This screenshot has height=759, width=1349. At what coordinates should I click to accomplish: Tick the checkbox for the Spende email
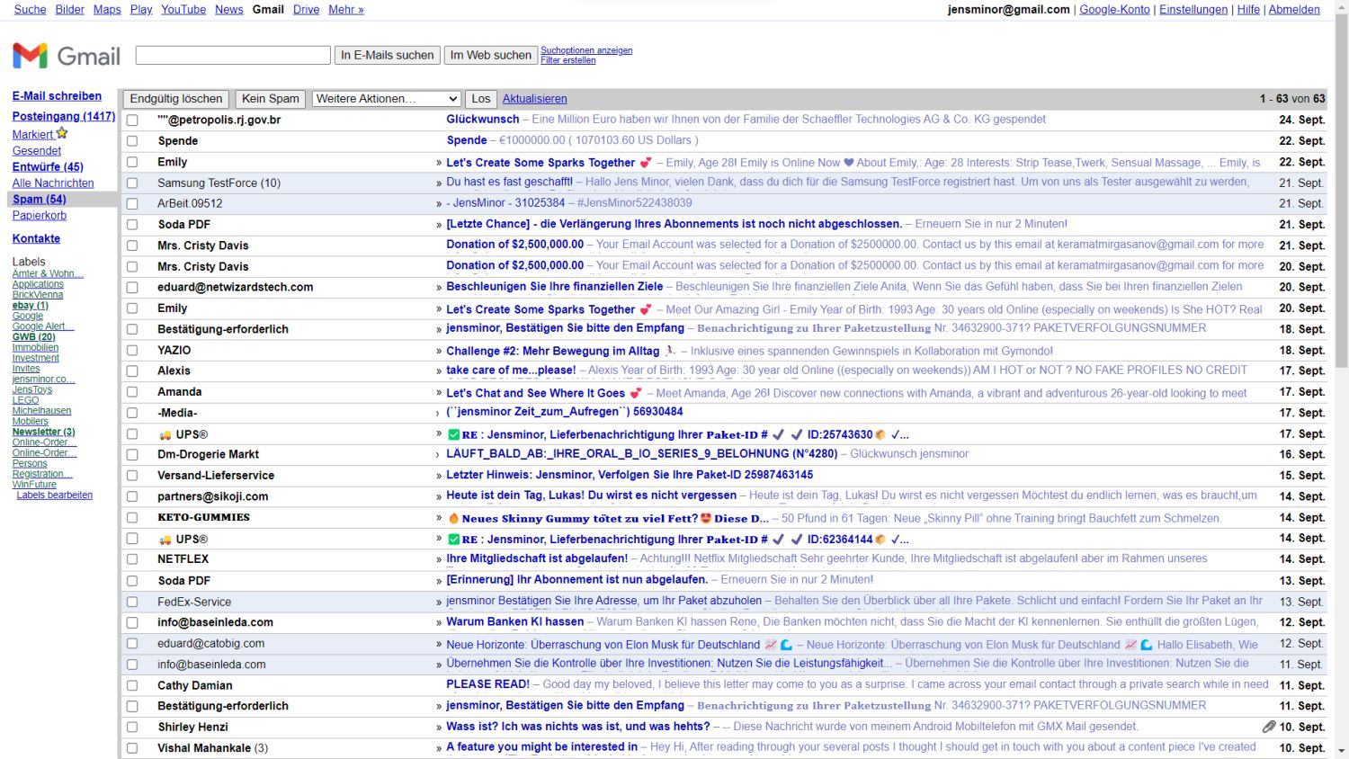click(132, 141)
